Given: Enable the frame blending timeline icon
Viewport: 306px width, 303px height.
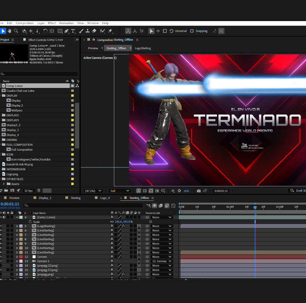Looking at the screenshot, I should [x=161, y=206].
